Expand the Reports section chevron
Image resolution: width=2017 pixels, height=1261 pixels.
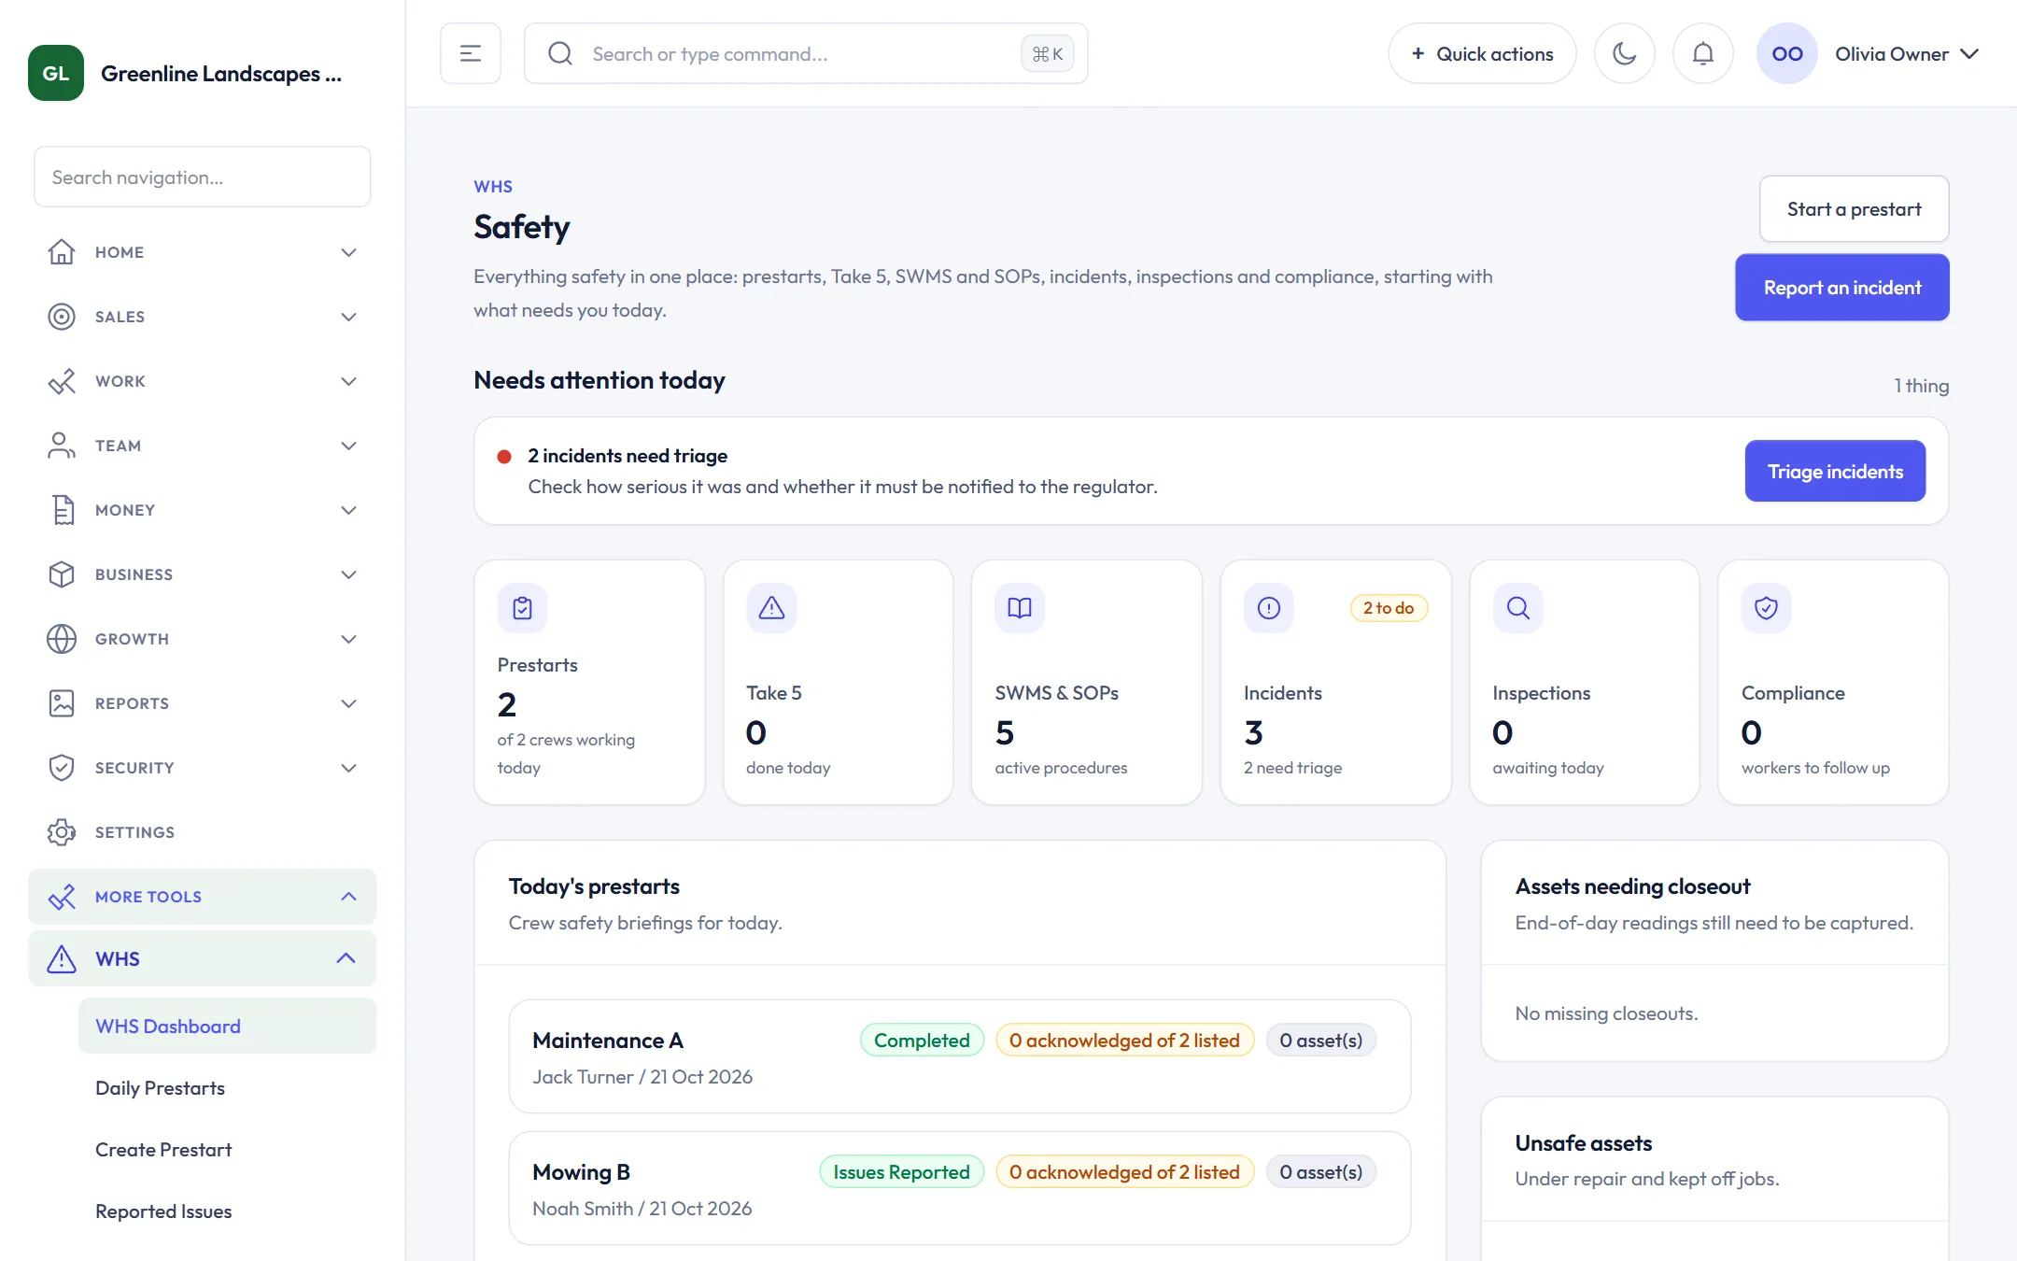click(x=349, y=703)
